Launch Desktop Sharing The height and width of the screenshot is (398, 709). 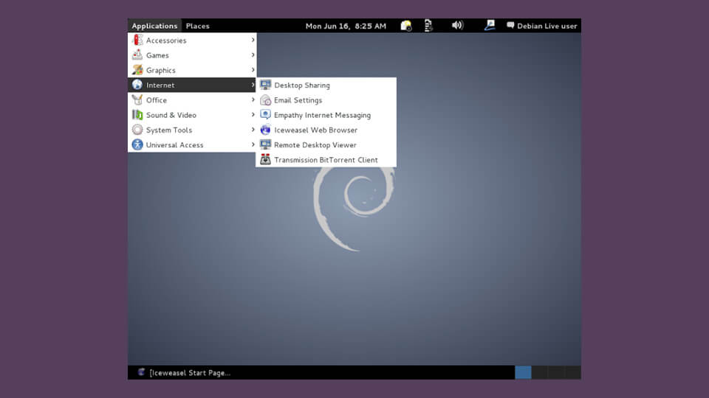[326, 85]
